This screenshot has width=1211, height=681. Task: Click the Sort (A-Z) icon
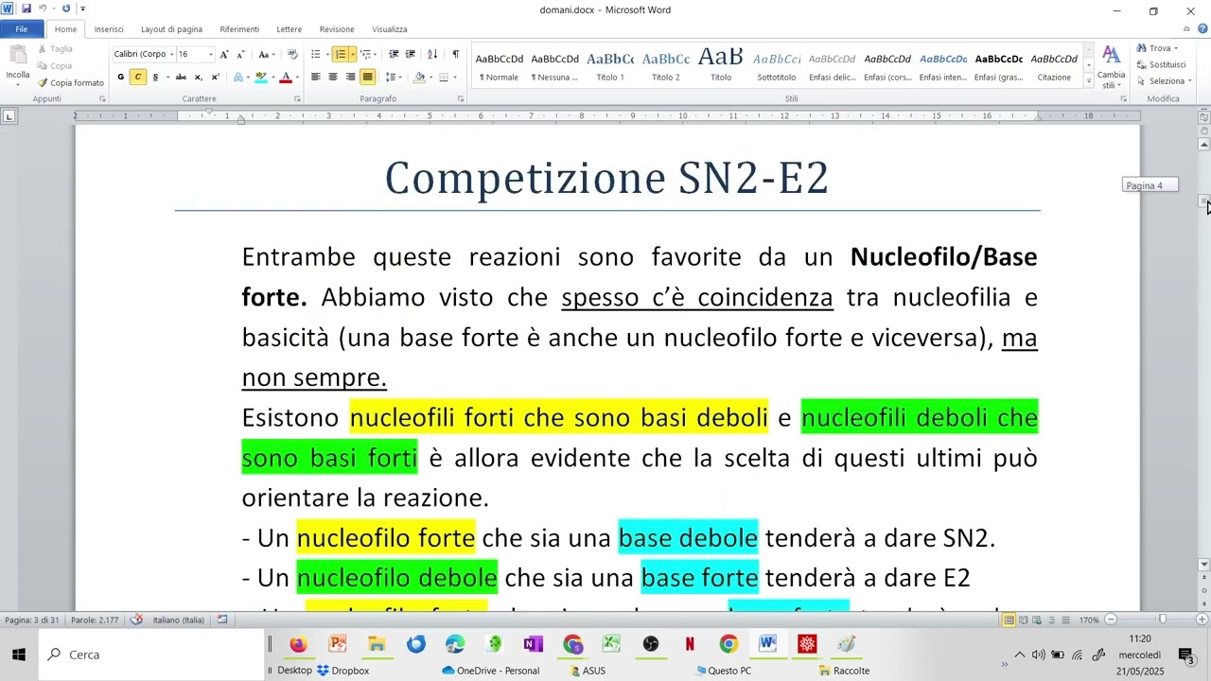[432, 54]
